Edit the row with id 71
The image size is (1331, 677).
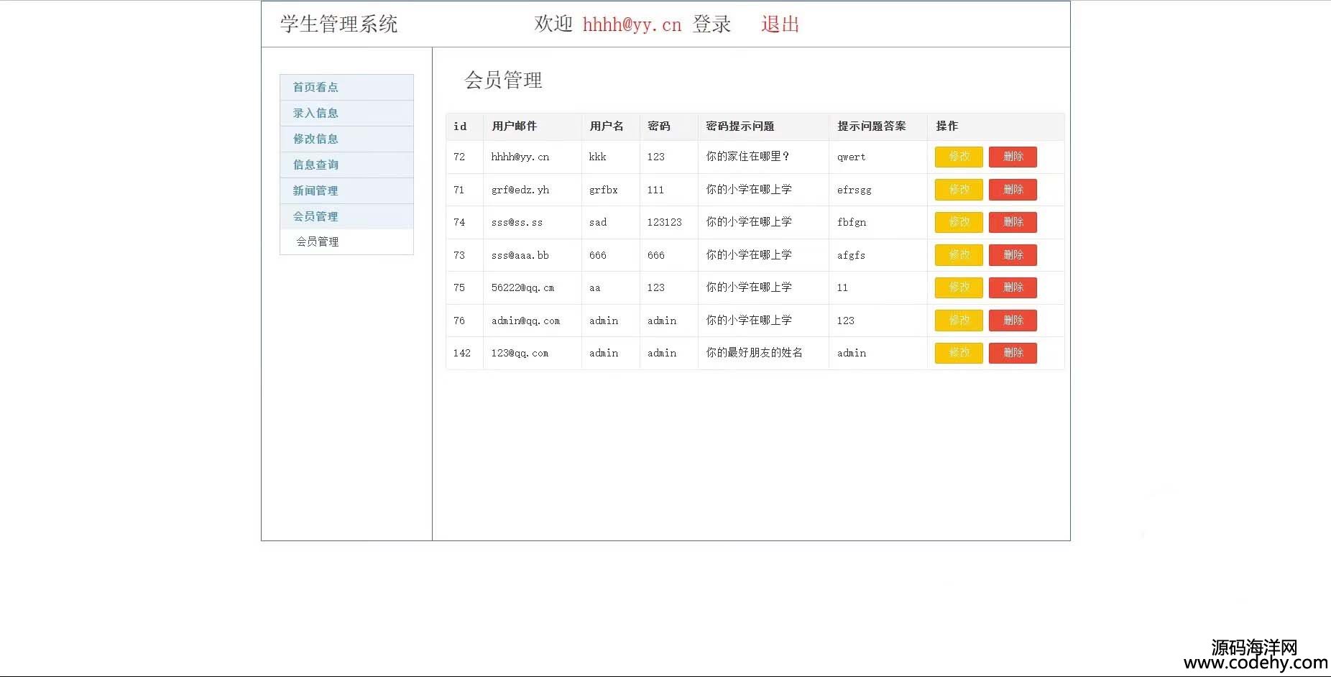958,190
